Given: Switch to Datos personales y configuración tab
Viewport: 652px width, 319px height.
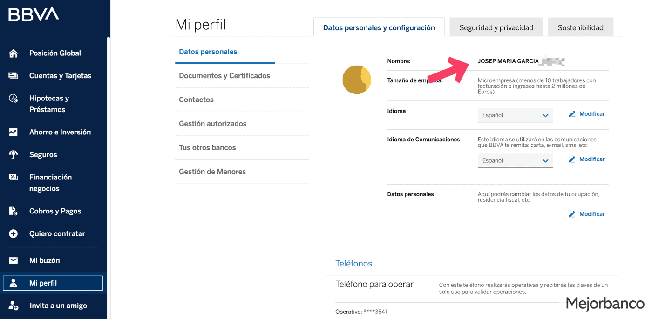Looking at the screenshot, I should coord(379,27).
